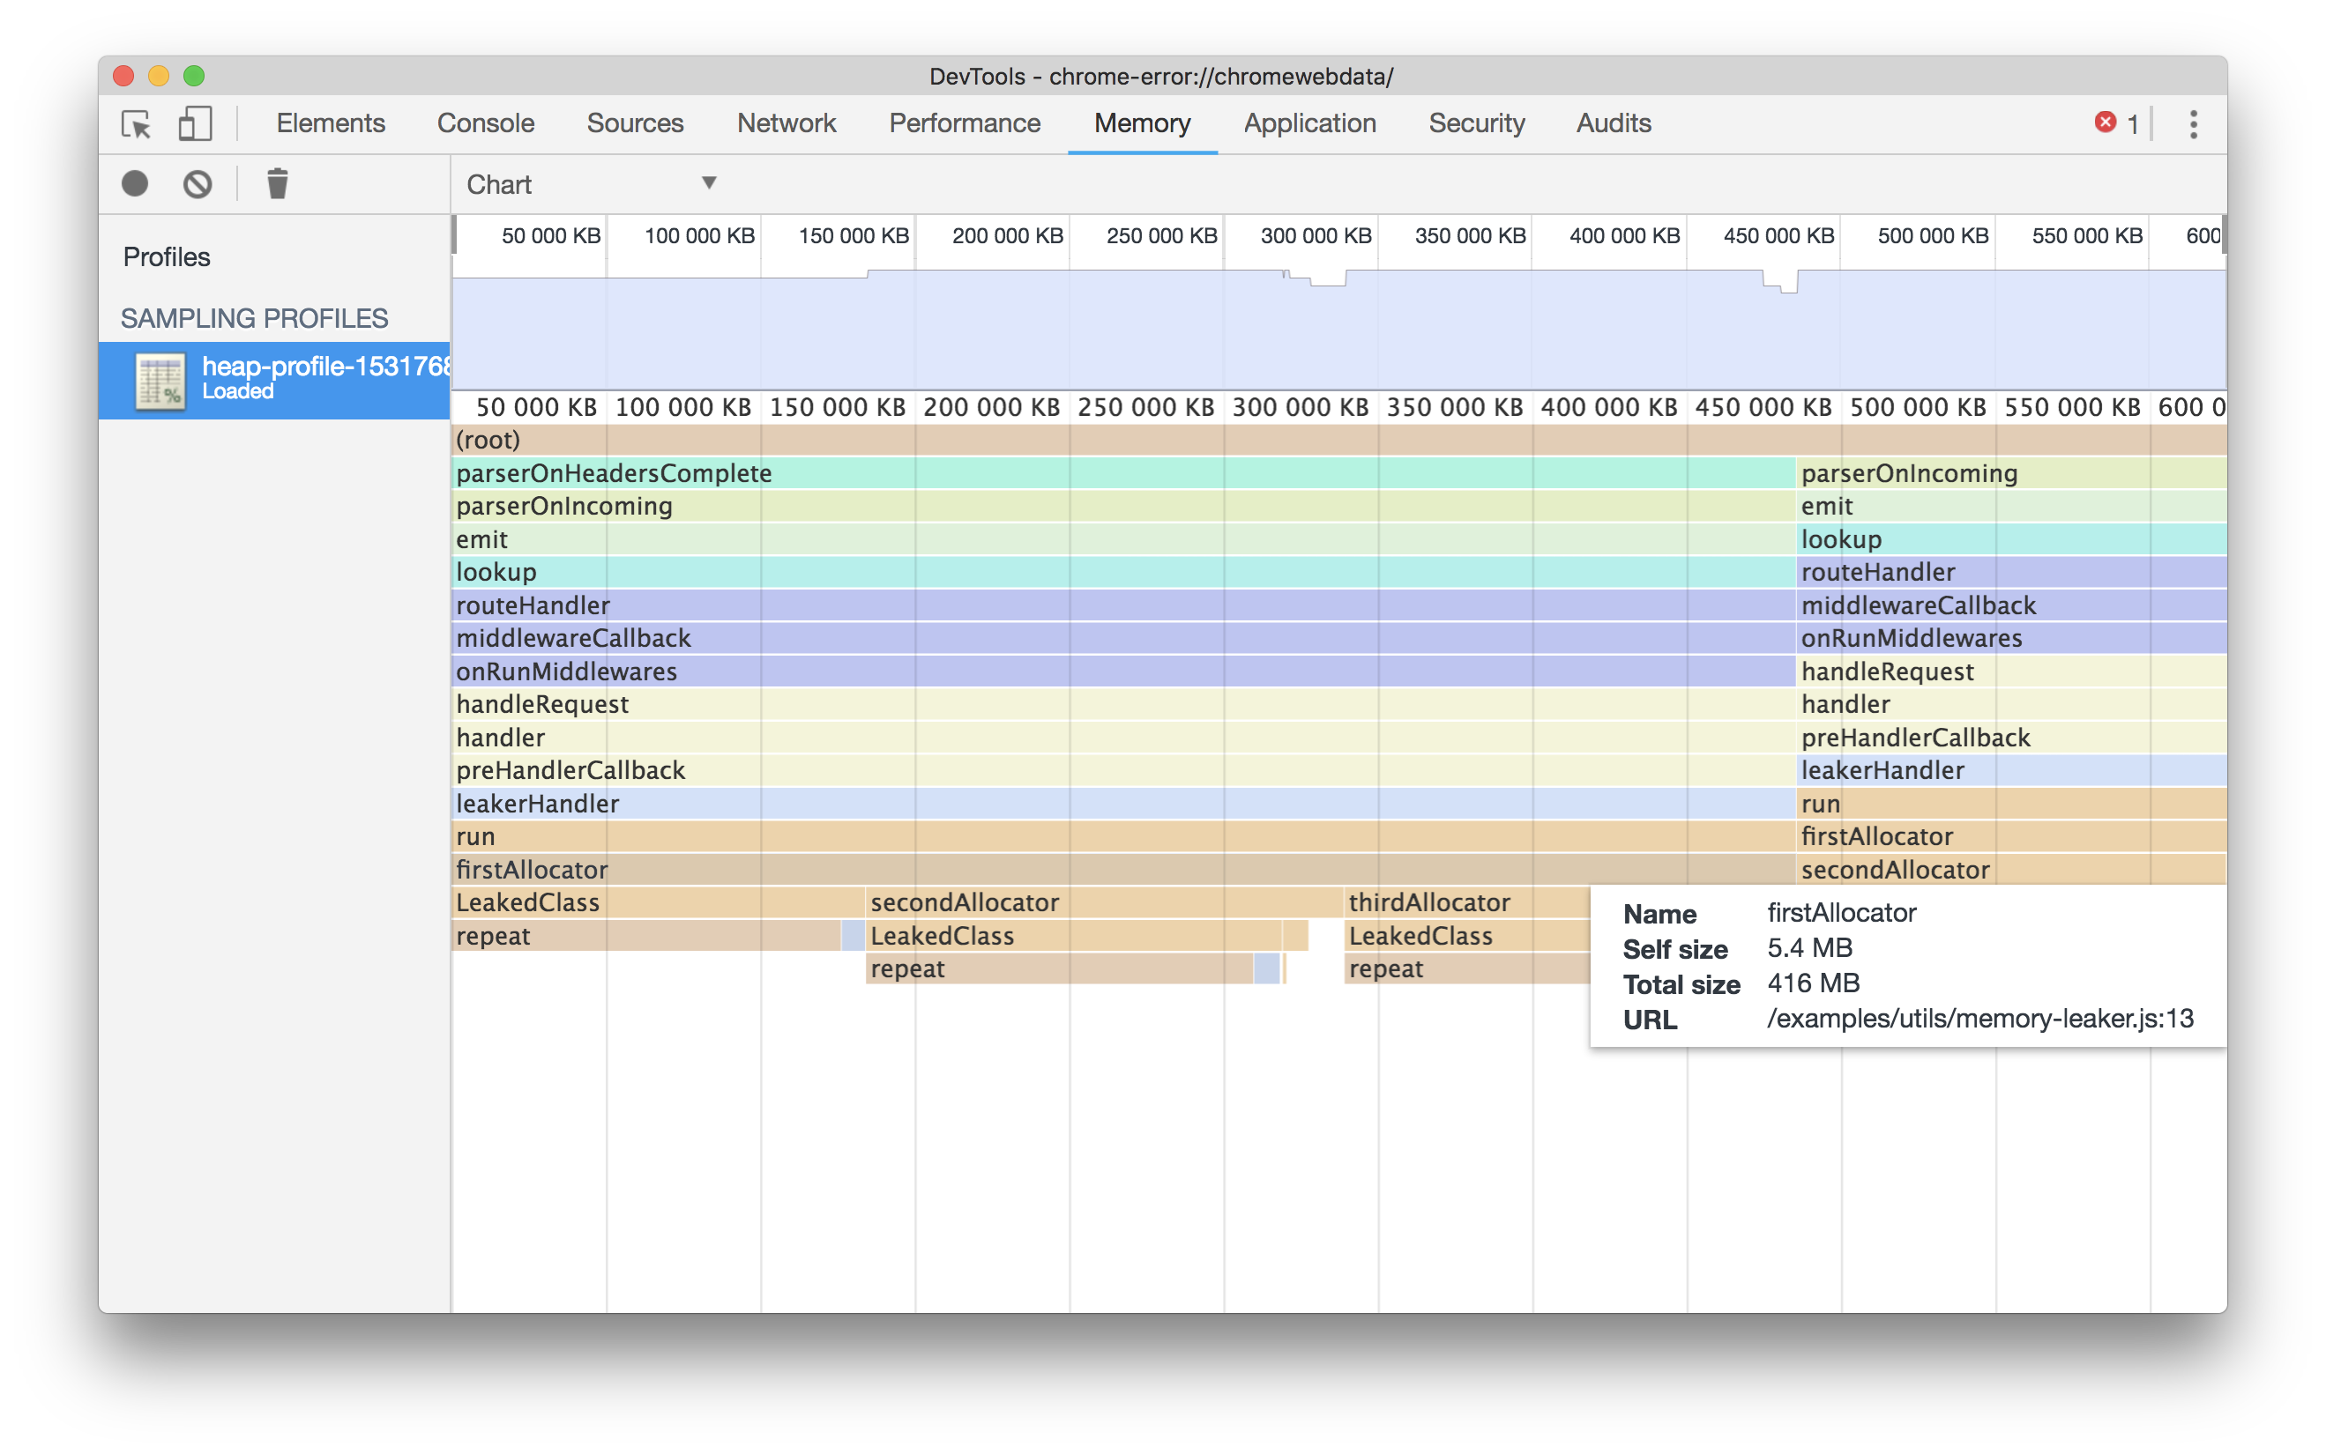
Task: Open the Audits tab
Action: 1614,123
